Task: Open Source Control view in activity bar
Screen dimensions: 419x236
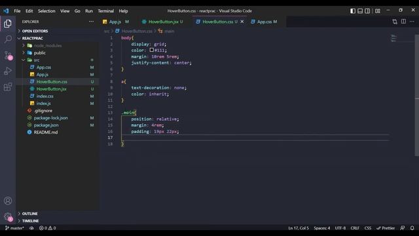Action: (8, 55)
